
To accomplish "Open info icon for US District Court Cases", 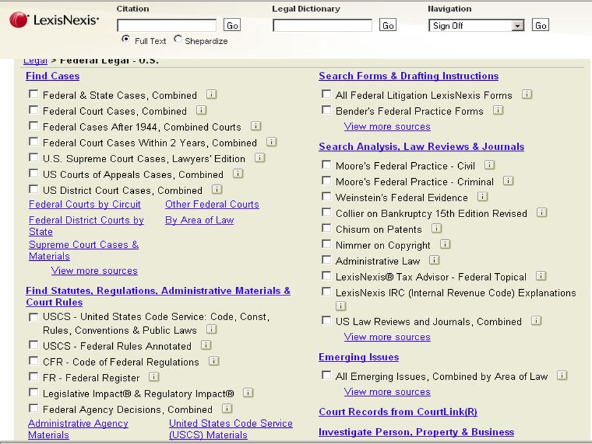I will (x=216, y=189).
